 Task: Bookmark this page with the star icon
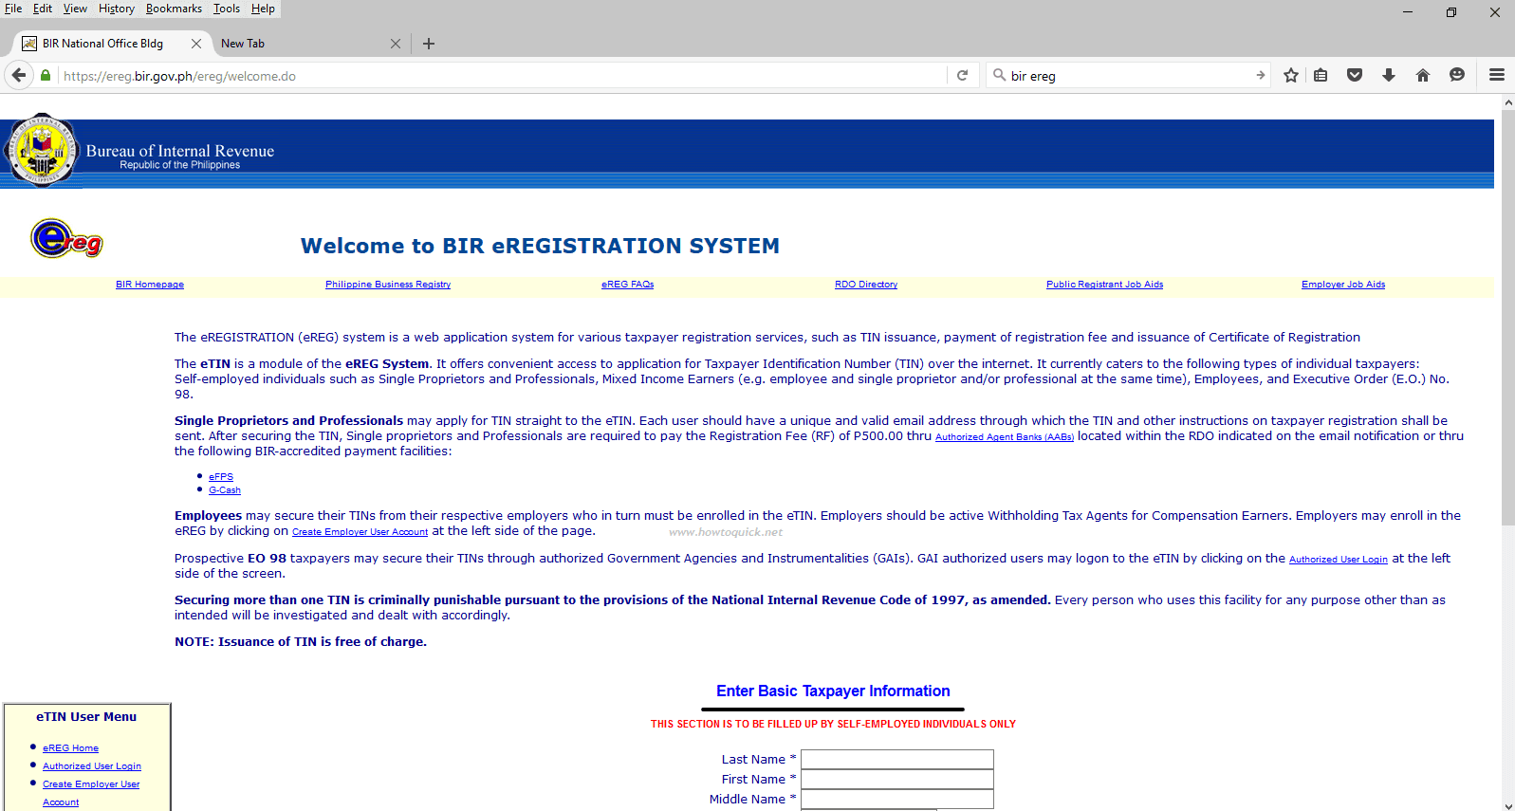[x=1291, y=75]
